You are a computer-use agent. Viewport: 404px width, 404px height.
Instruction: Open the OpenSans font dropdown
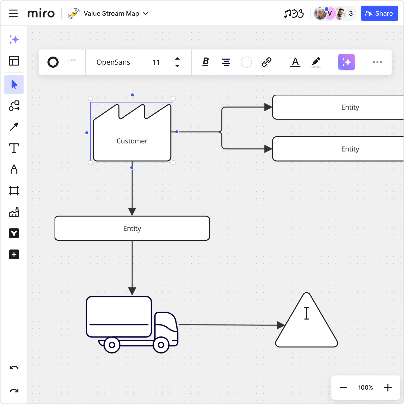pyautogui.click(x=113, y=62)
